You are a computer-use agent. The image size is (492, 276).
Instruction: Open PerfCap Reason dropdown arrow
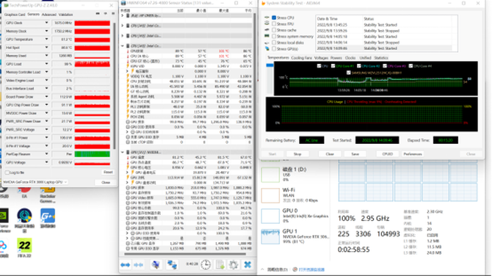click(46, 154)
